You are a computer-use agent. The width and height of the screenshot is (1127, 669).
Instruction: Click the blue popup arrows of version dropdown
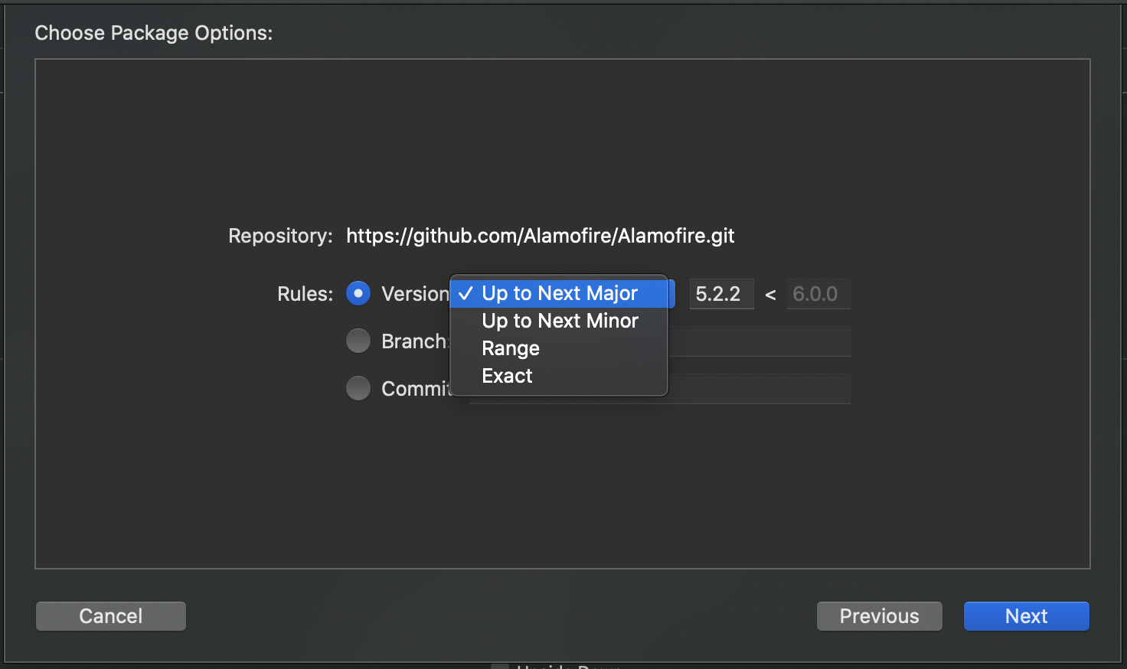point(671,294)
